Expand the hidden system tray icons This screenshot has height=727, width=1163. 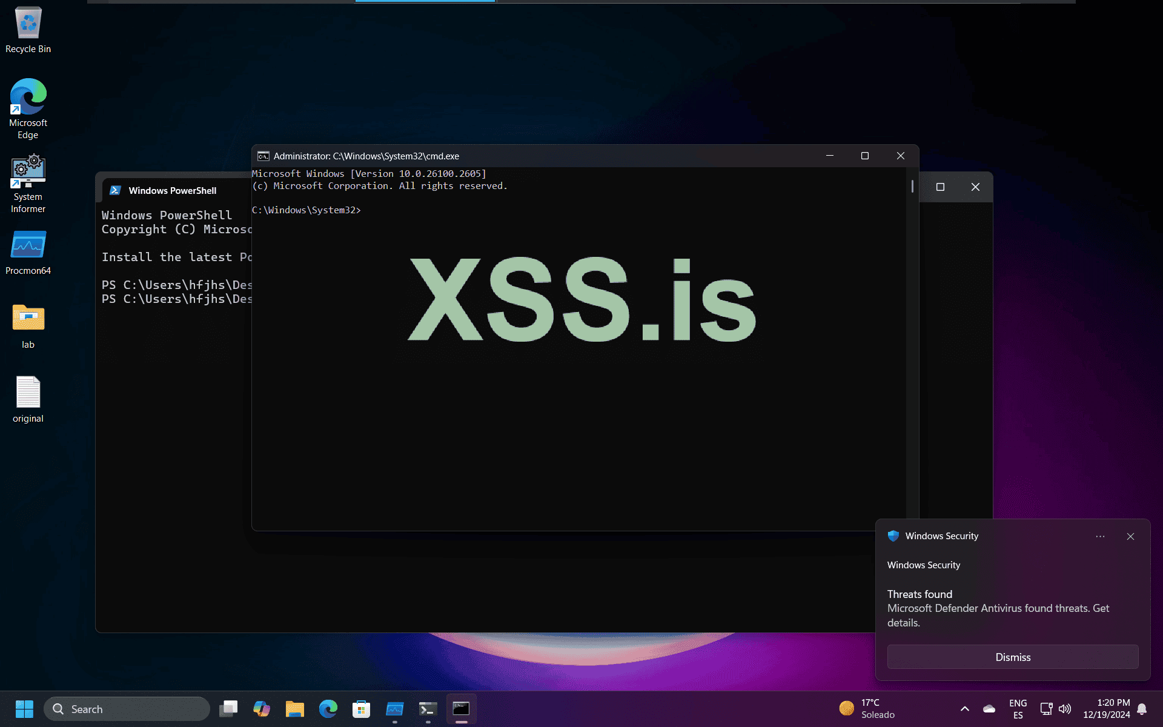[965, 709]
